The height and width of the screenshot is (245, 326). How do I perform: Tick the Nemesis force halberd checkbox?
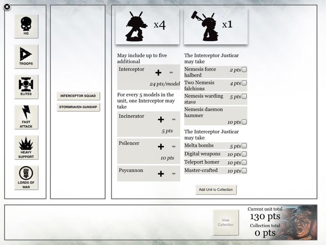click(x=244, y=69)
